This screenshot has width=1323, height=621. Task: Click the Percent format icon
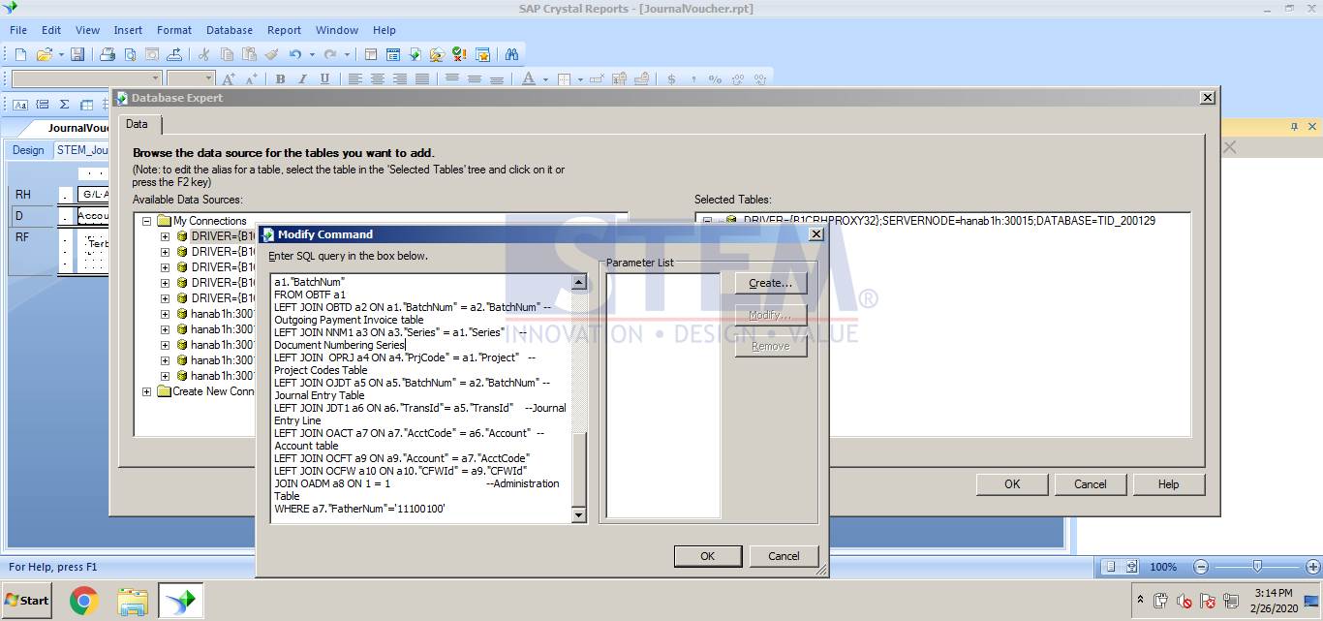tap(715, 78)
